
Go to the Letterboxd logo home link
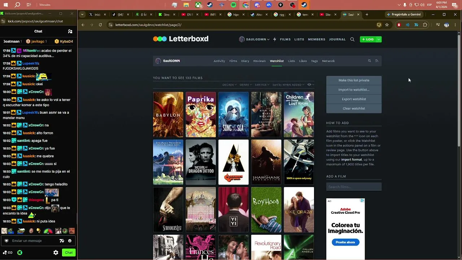pyautogui.click(x=181, y=39)
